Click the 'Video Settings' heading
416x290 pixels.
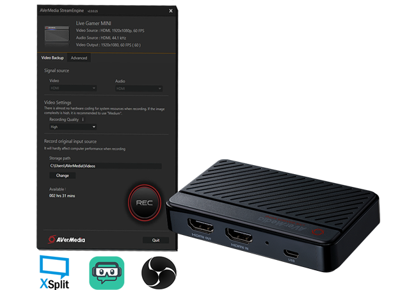point(58,102)
